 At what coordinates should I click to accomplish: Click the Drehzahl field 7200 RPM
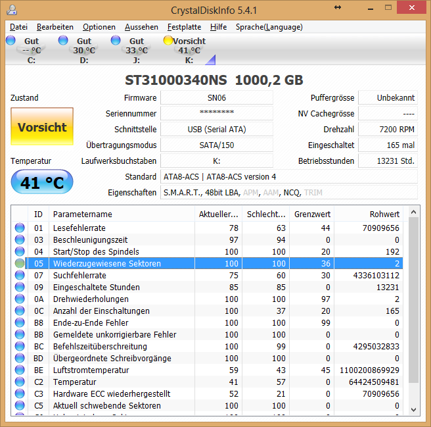click(388, 129)
